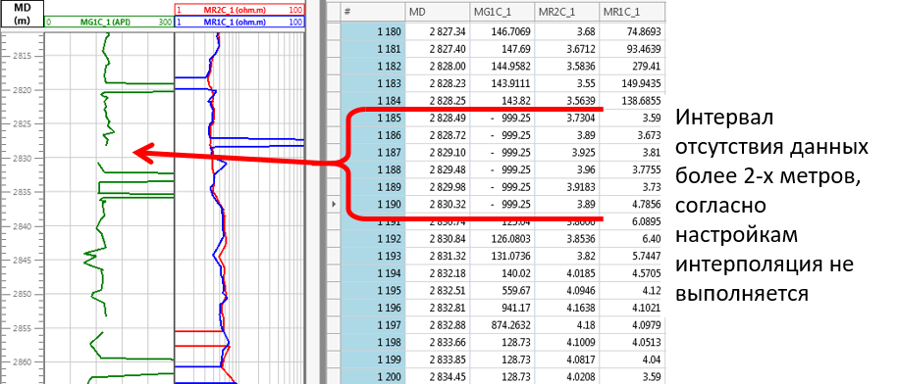Click MR1C_1 cell 138.6855

coord(632,101)
